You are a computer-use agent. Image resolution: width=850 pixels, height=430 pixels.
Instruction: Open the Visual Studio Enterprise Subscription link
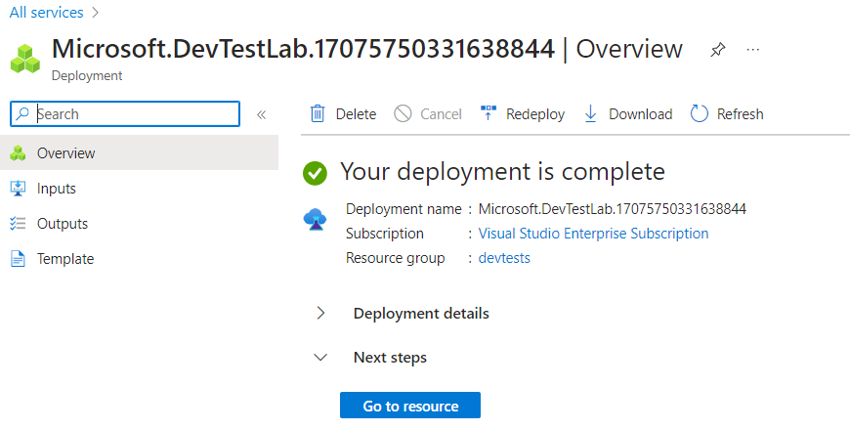click(593, 234)
